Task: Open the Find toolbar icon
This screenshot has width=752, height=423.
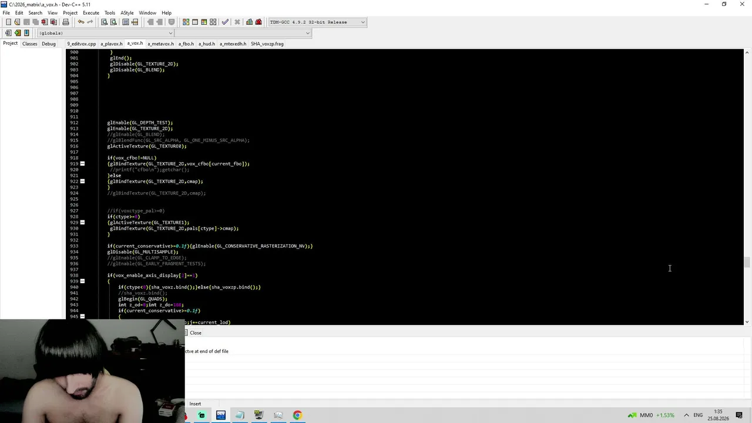Action: click(104, 22)
